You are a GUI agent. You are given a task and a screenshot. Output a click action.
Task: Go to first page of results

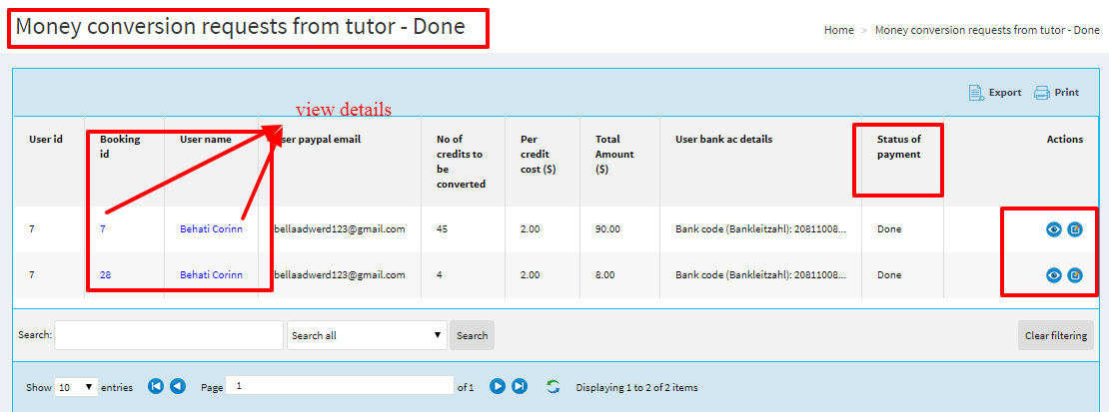[156, 386]
